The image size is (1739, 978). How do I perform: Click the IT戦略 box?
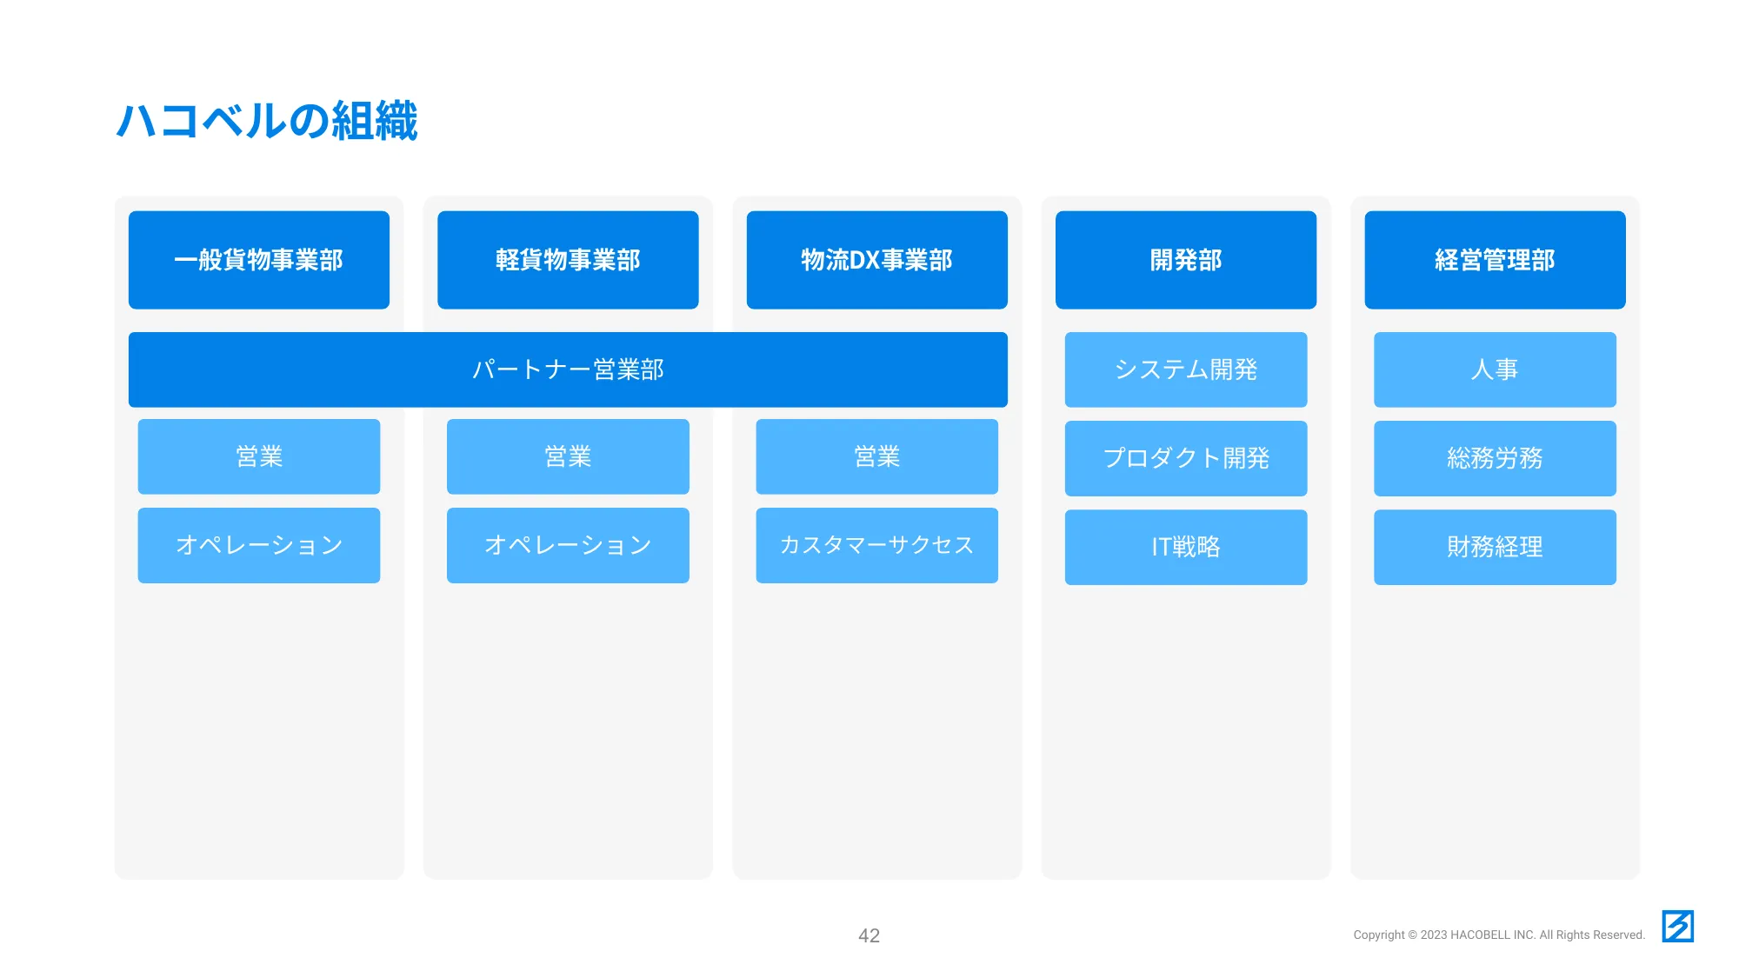coord(1186,547)
